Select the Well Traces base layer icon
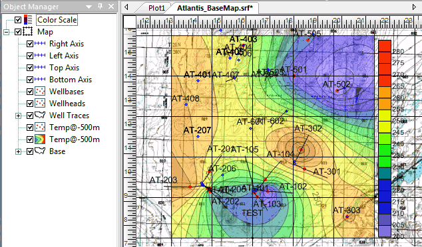Screen dimensions: 422x247 [x=40, y=116]
